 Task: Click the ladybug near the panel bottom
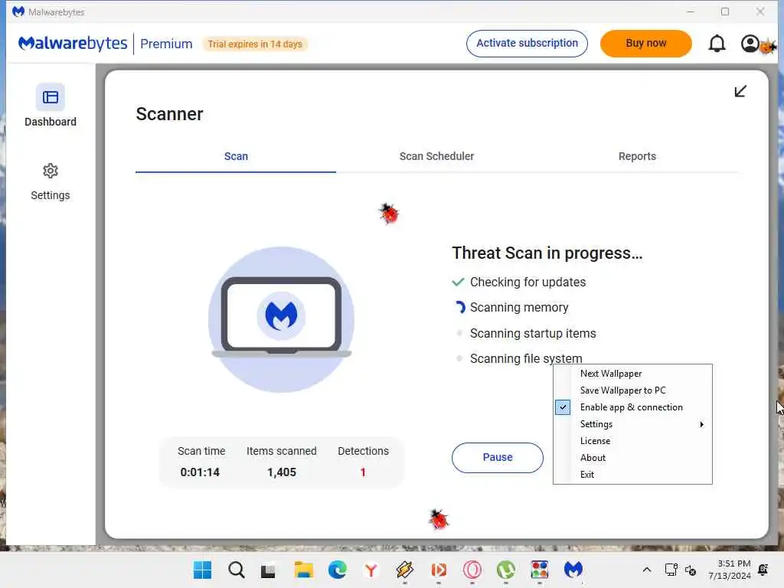tap(439, 520)
